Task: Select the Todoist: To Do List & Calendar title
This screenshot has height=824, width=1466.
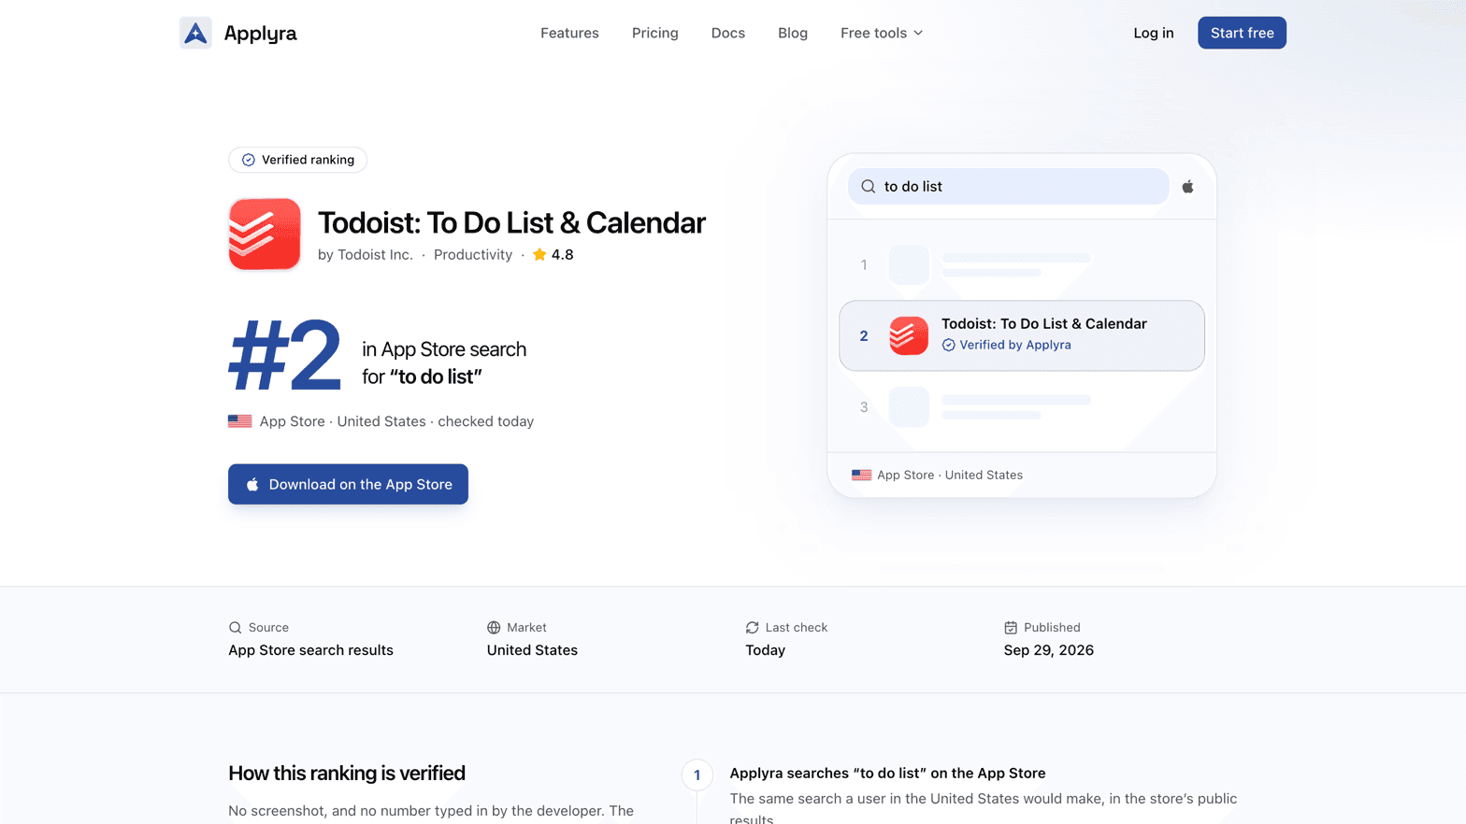Action: tap(511, 222)
